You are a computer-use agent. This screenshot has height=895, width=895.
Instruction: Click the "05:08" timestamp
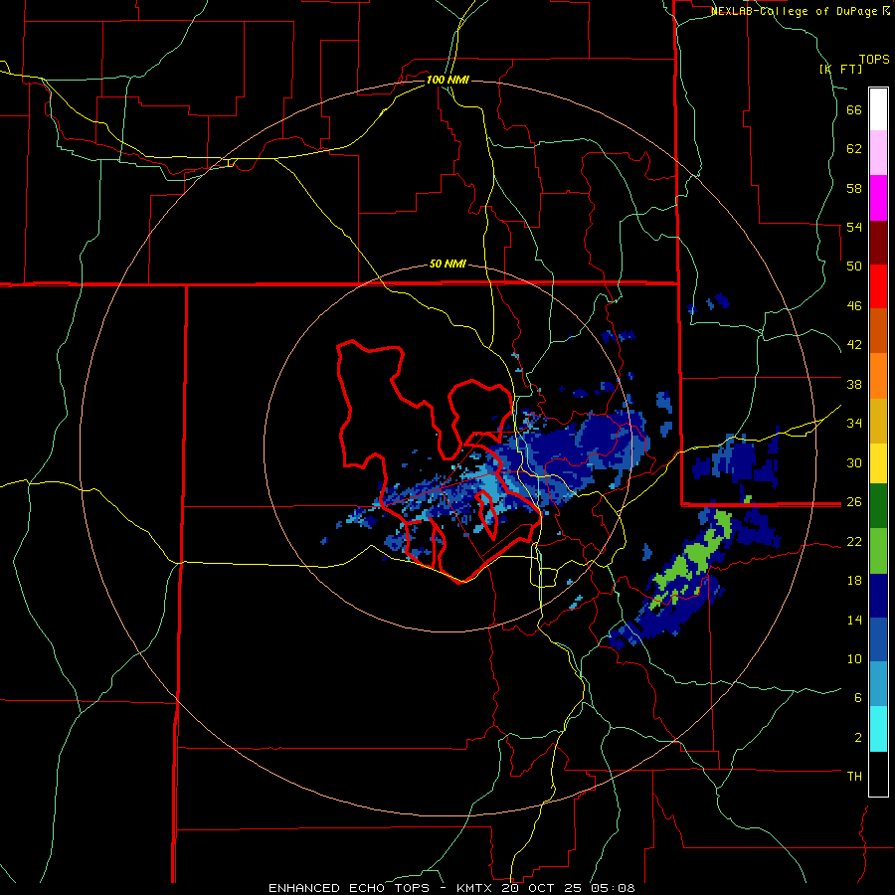[613, 888]
